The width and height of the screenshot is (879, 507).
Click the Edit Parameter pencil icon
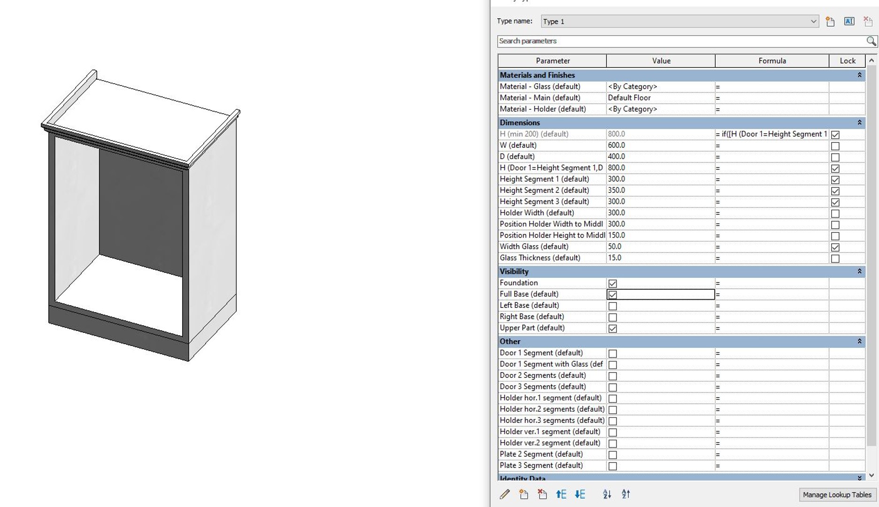tap(505, 494)
